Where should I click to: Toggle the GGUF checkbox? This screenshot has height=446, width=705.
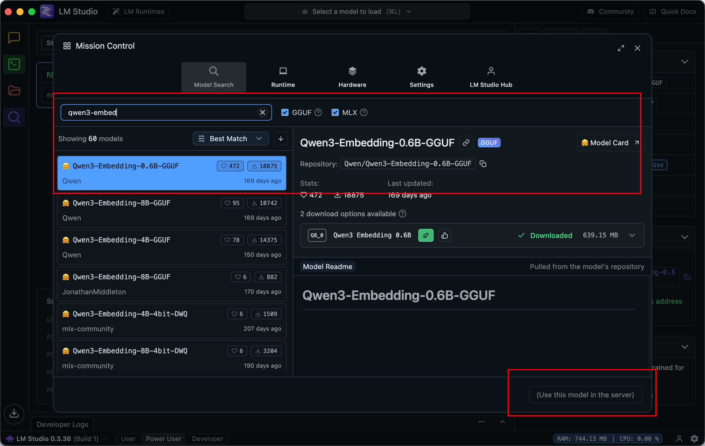coord(285,112)
